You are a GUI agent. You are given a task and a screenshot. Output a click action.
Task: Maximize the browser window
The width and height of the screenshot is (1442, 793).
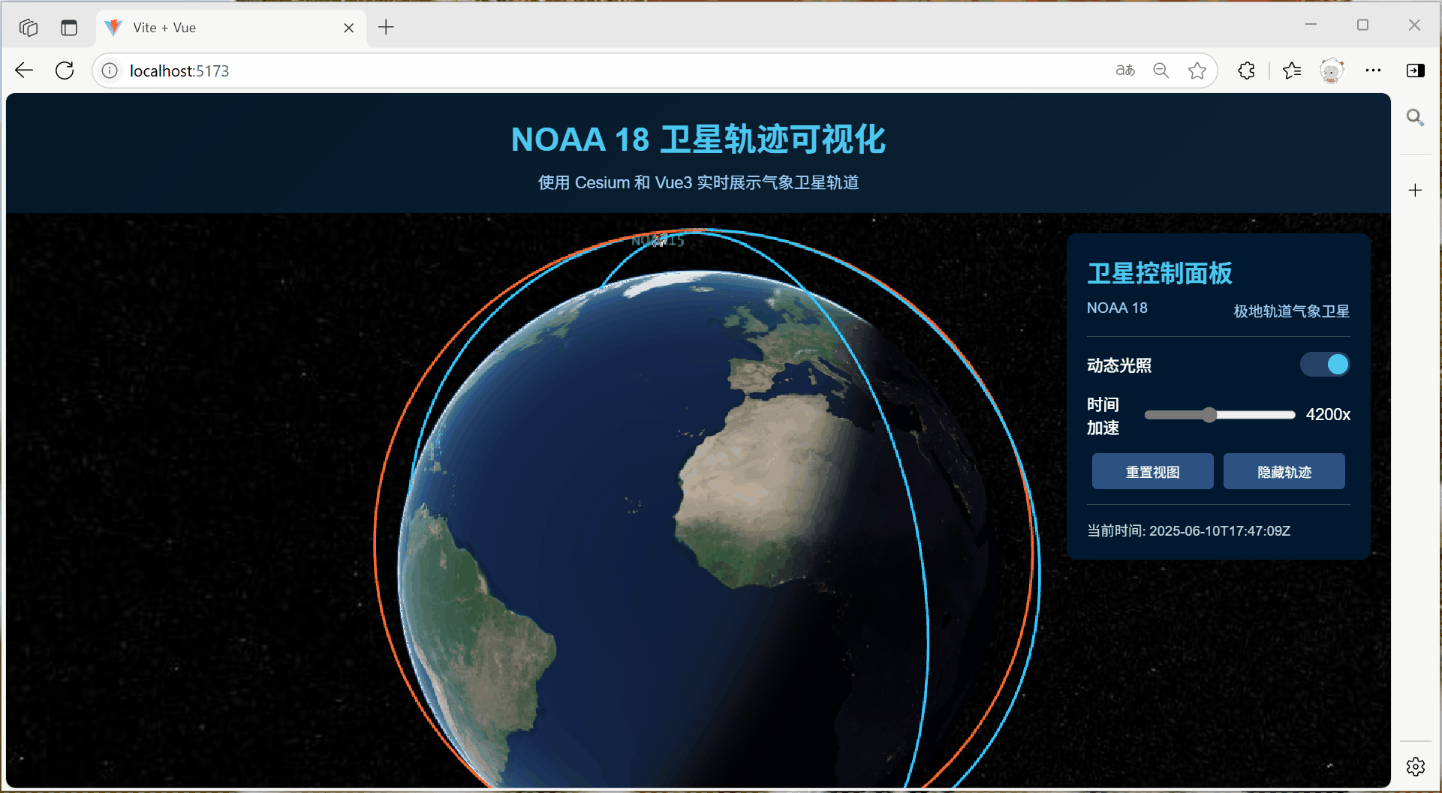pyautogui.click(x=1363, y=25)
